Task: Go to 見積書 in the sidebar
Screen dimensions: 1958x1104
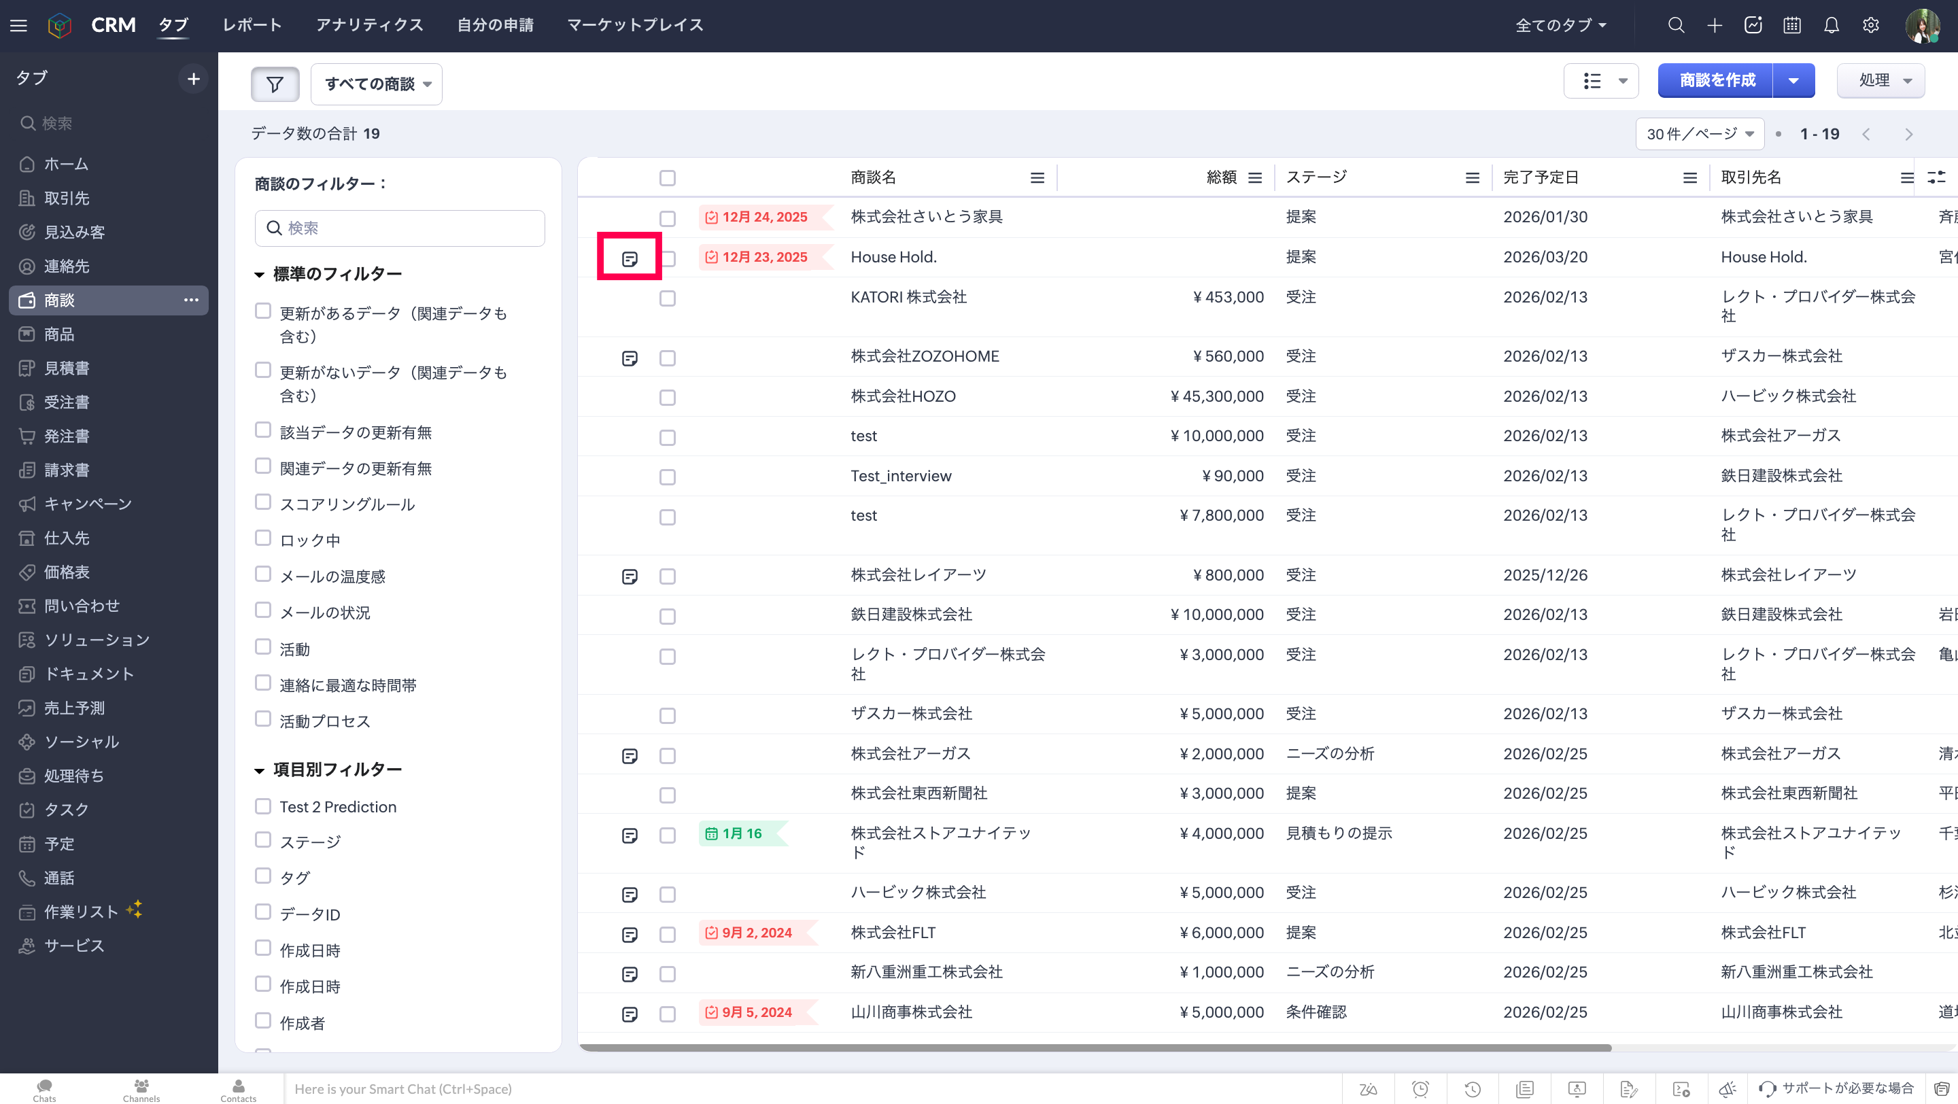Action: click(x=67, y=368)
